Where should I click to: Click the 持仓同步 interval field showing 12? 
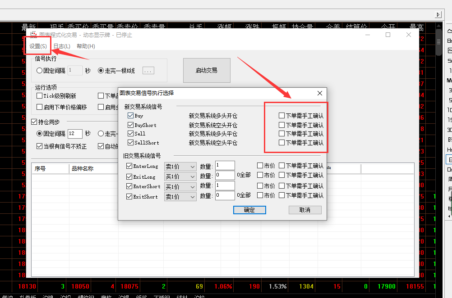pos(75,134)
